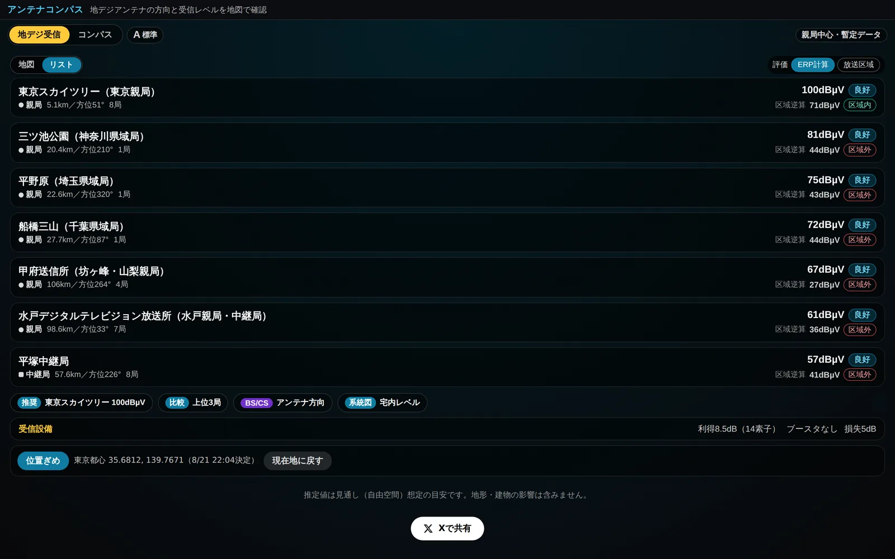Click the 良好 badge next to 100dBμV

(x=862, y=90)
